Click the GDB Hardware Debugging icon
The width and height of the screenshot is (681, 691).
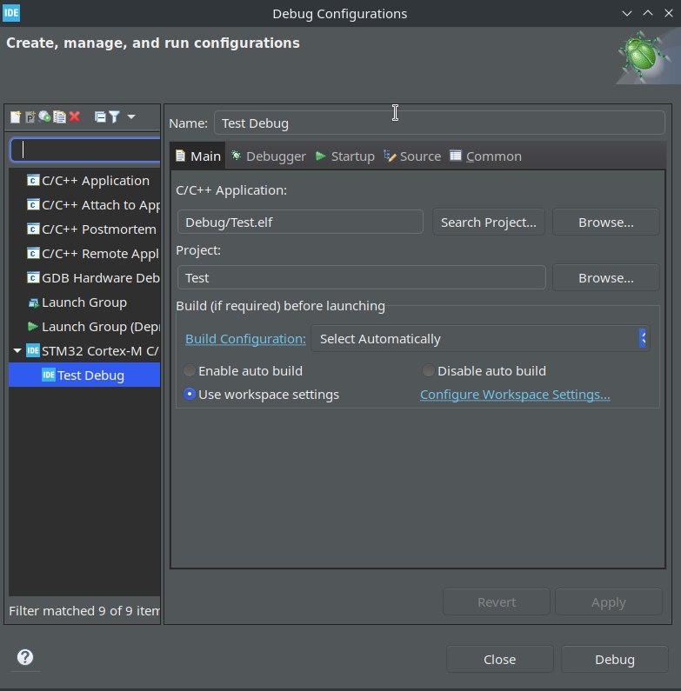coord(33,277)
